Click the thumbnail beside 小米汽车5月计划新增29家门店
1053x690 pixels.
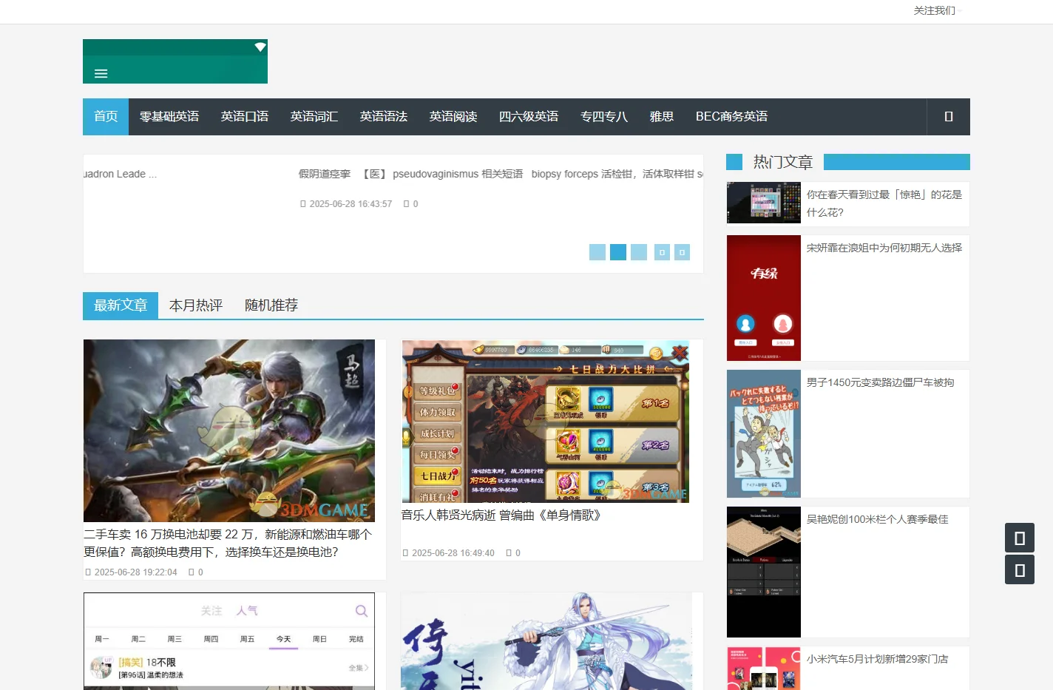pos(764,669)
